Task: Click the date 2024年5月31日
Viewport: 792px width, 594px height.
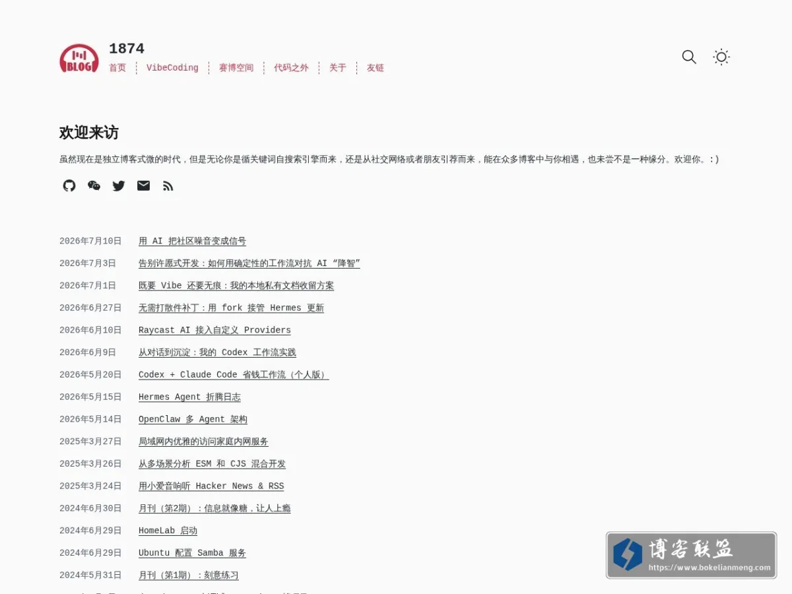Action: click(90, 575)
